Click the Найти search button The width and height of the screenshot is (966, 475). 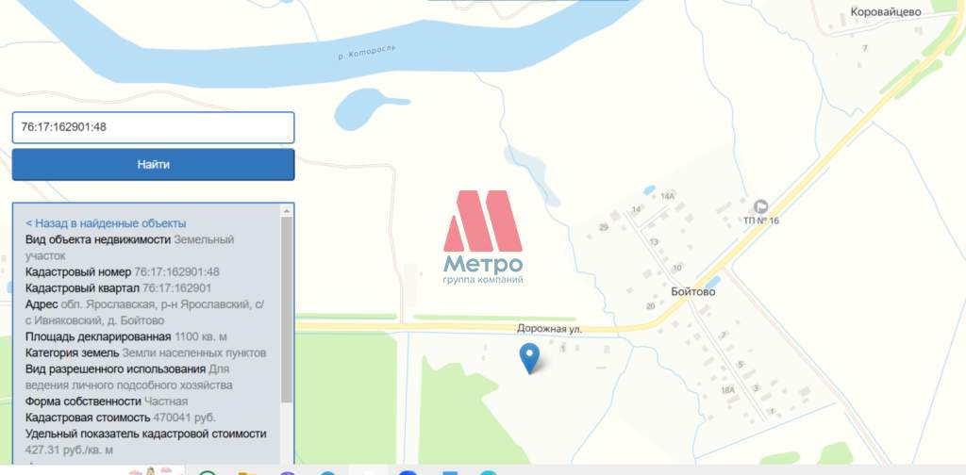(x=153, y=164)
